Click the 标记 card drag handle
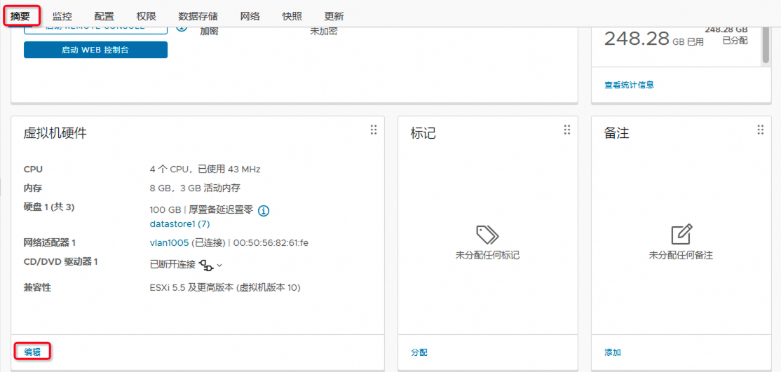Screen dimensions: 781x372 pos(567,130)
